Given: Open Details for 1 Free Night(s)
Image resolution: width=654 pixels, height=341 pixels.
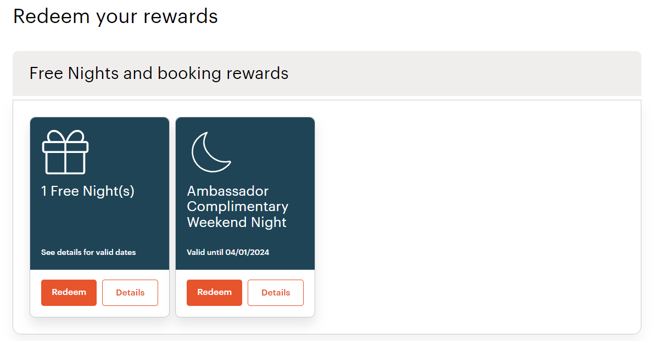Looking at the screenshot, I should click(130, 293).
